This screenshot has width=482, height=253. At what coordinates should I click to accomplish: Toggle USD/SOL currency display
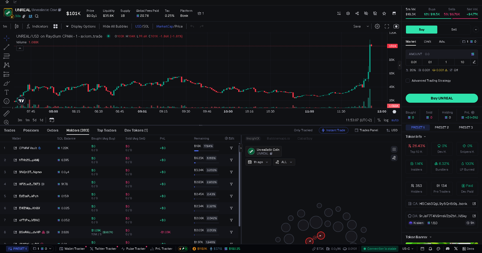click(142, 26)
